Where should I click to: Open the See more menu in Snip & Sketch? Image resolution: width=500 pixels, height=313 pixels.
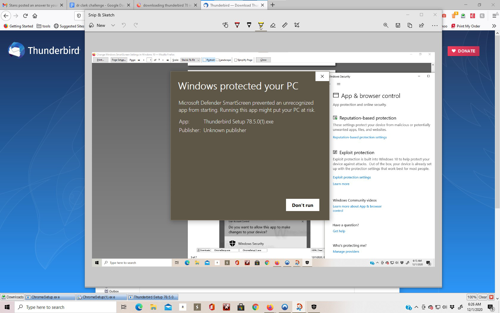pyautogui.click(x=435, y=25)
